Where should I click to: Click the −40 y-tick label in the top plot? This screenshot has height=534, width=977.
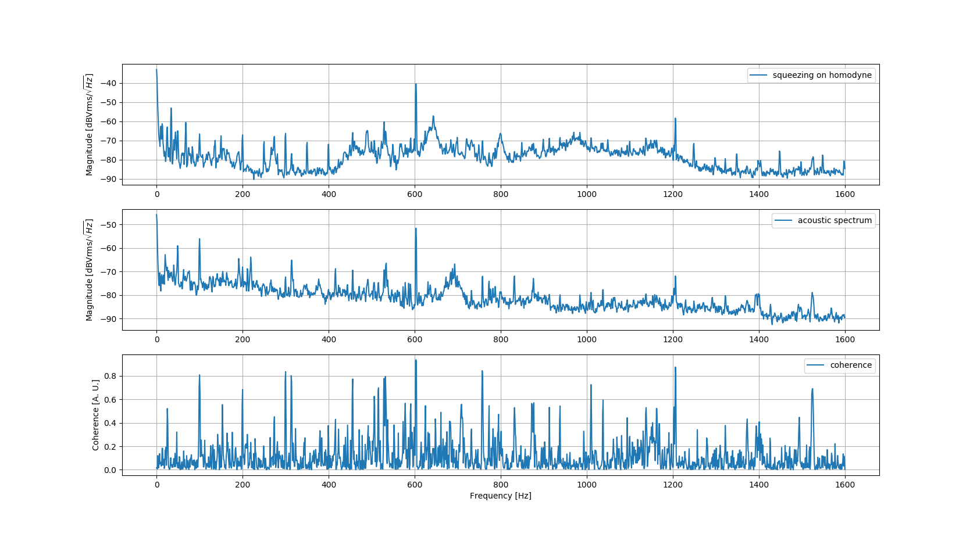[109, 84]
